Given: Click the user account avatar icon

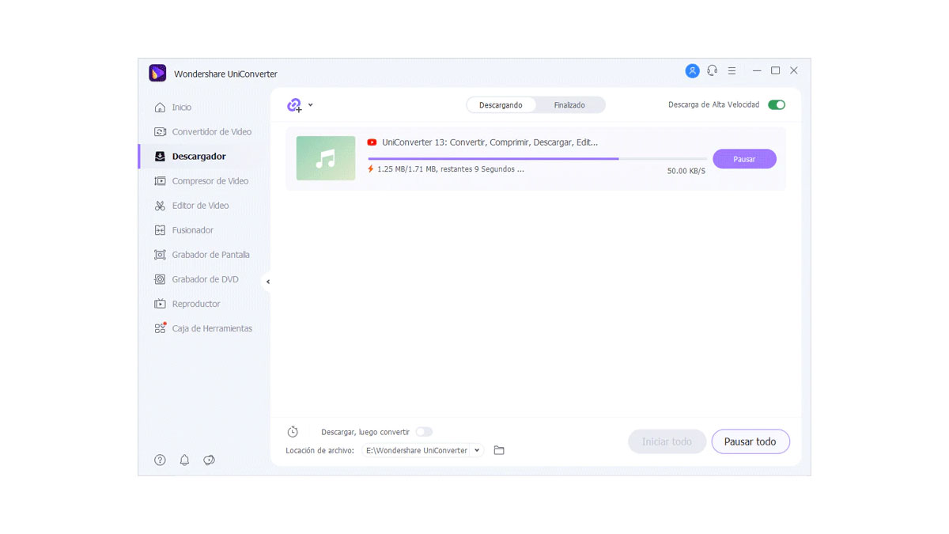Looking at the screenshot, I should [x=692, y=71].
